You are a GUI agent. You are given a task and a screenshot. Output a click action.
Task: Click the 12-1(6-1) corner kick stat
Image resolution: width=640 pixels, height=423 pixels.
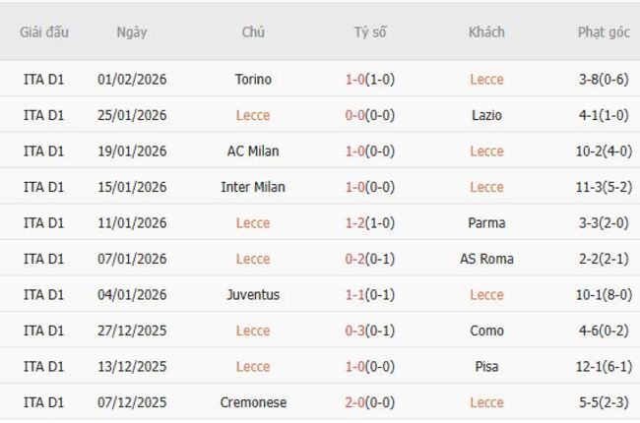point(604,367)
